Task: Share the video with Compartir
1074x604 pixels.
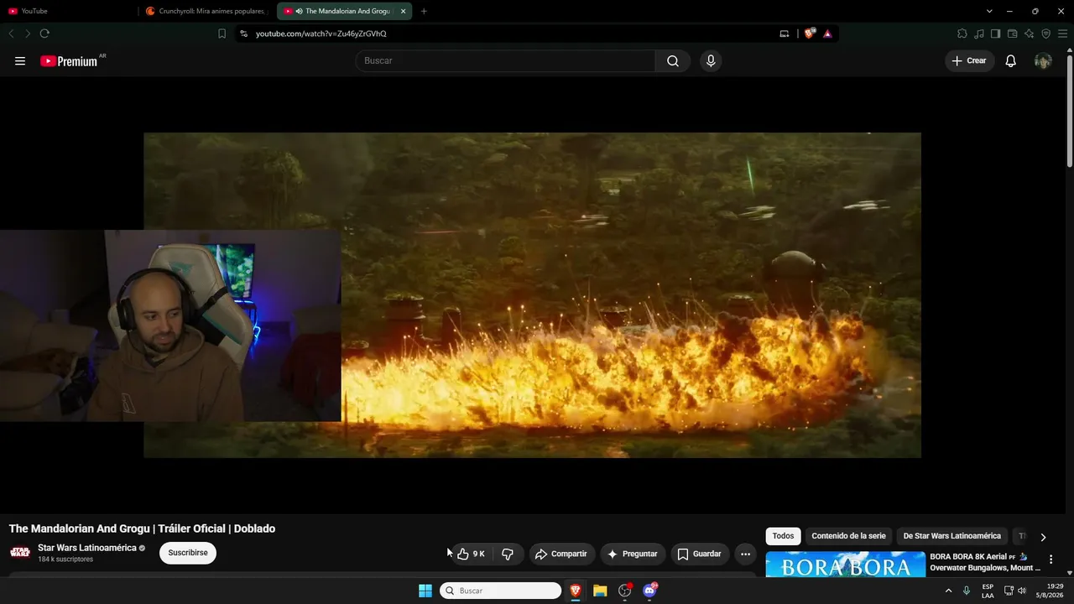Action: click(561, 554)
